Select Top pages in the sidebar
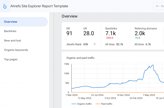 11,59
